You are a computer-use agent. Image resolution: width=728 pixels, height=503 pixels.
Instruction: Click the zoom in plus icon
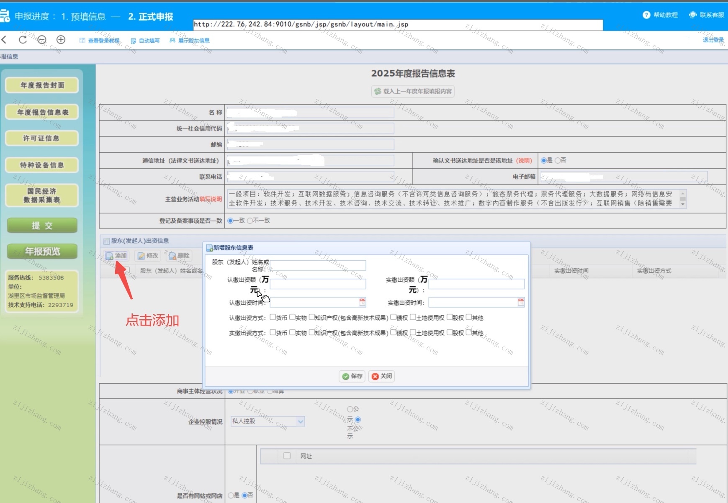tap(61, 40)
